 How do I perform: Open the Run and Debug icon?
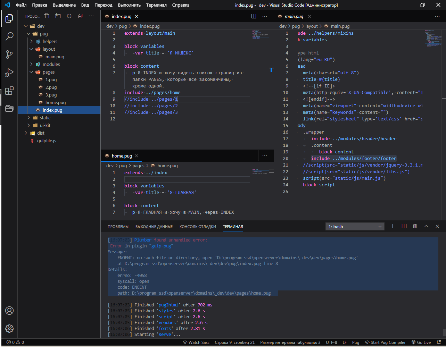pyautogui.click(x=9, y=72)
